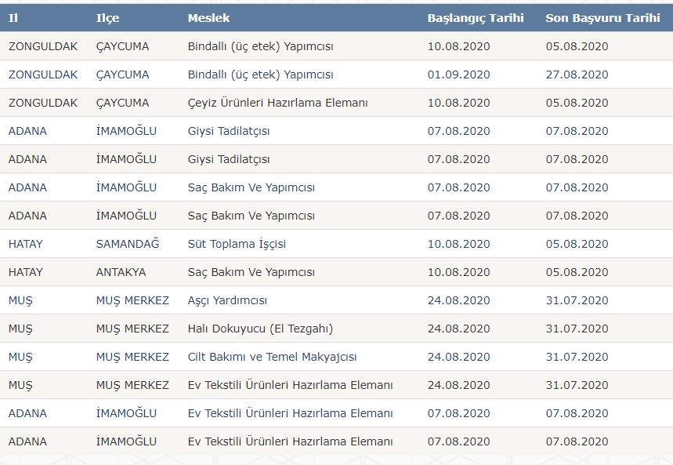Sort by the Meslek column header
Screen dimensions: 673x465
[208, 18]
